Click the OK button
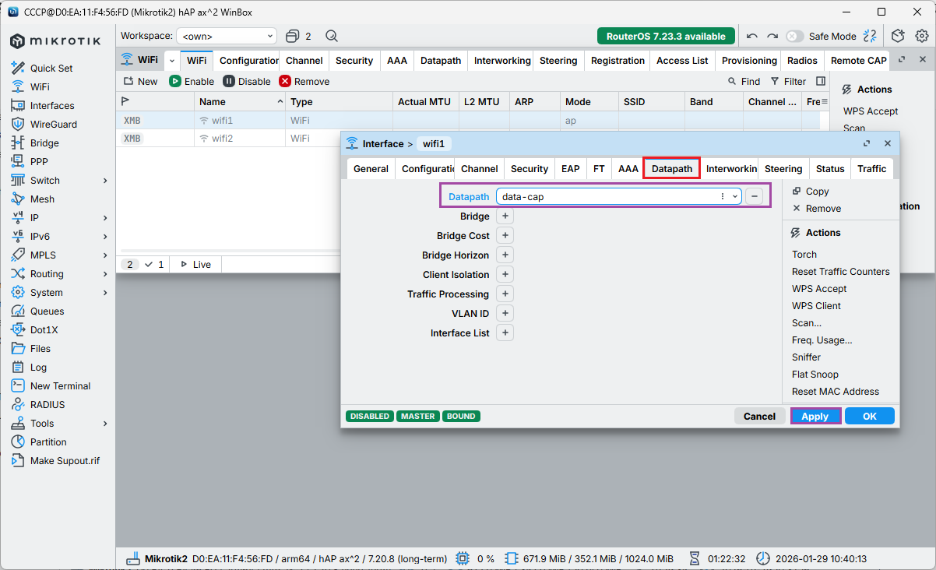 (870, 417)
